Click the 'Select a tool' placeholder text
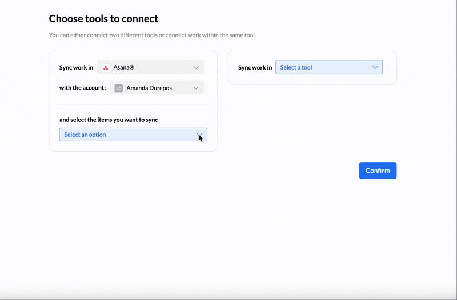 pyautogui.click(x=296, y=68)
